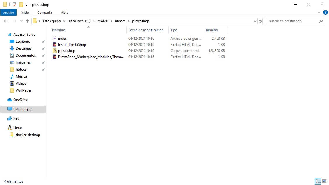Screen dimensions: 329x185
Task: Expand chevron after MAMP breadcrumb
Action: coord(111,21)
